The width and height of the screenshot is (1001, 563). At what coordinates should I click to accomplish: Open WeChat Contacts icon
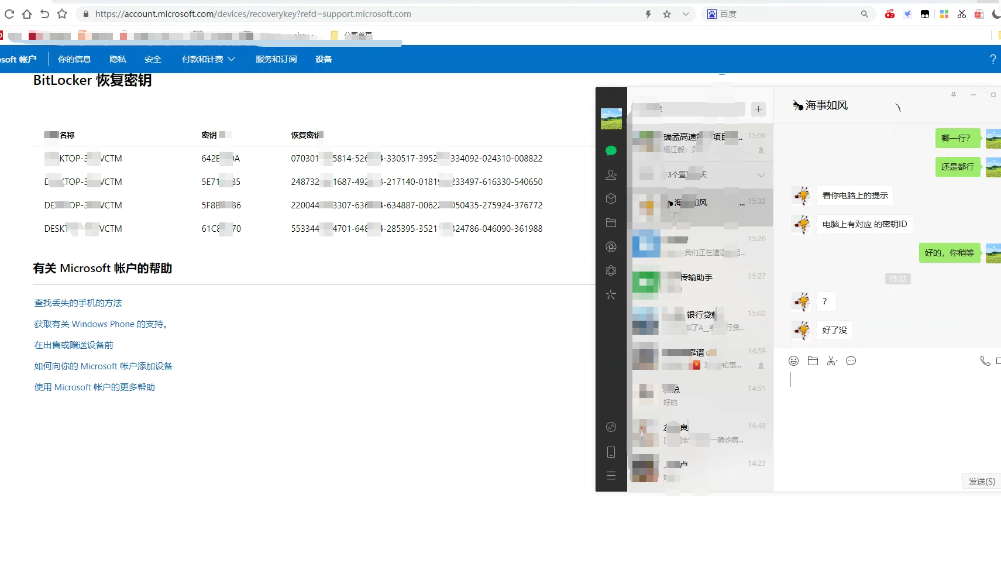pyautogui.click(x=611, y=175)
